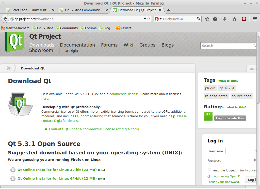Show bookmarks list icon in toolbar

215,19
